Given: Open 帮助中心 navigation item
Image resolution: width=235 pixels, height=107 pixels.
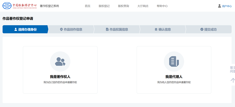Looking at the screenshot, I should point(162,6).
